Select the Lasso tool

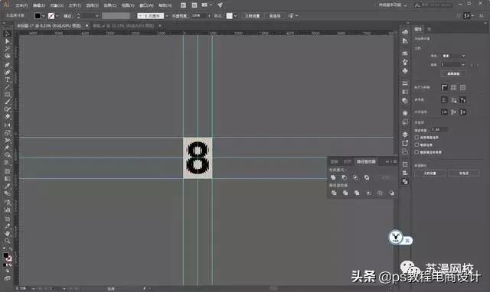(8, 56)
